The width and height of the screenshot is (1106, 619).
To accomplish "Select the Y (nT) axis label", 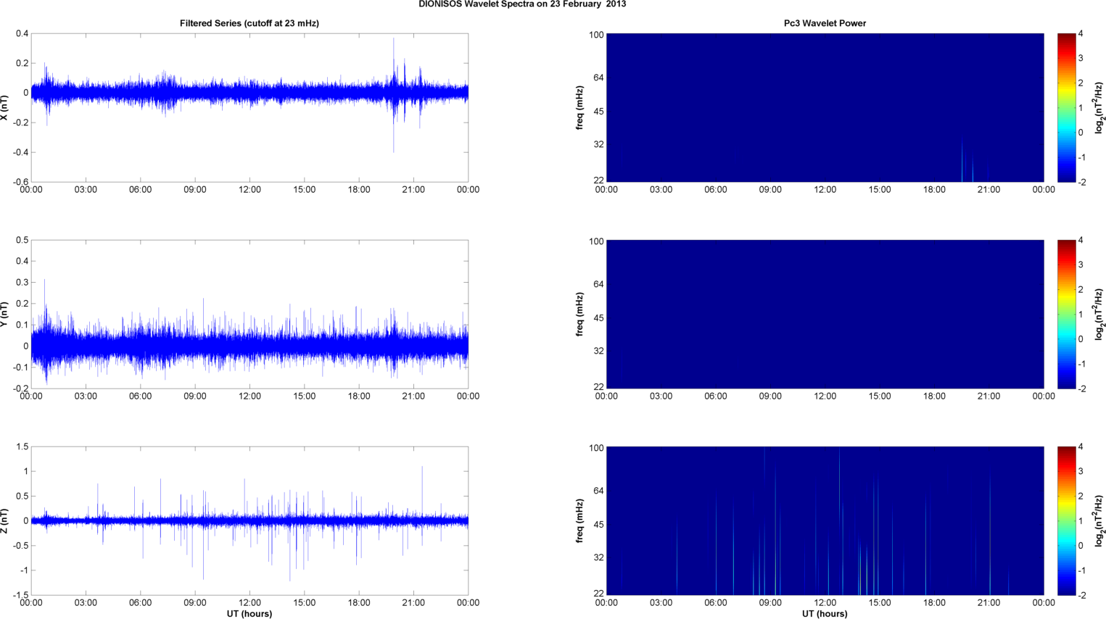I will coord(4,314).
